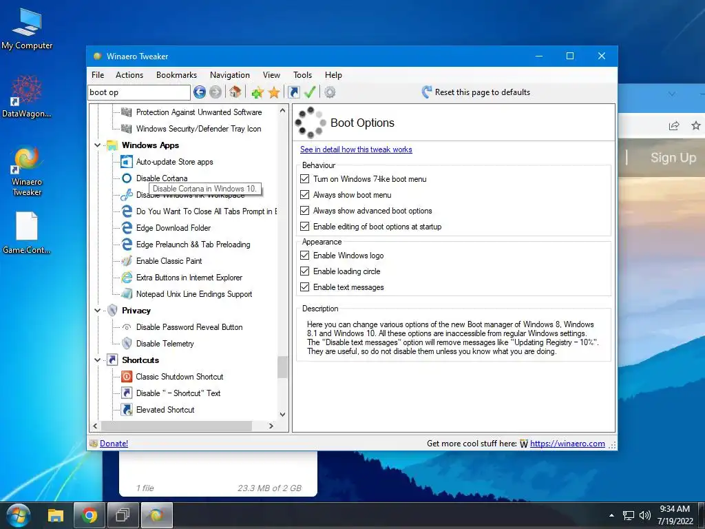Click the grayed-out Forward arrow icon
This screenshot has width=705, height=529.
[215, 92]
